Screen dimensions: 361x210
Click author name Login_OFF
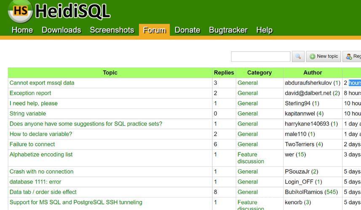[299, 182]
